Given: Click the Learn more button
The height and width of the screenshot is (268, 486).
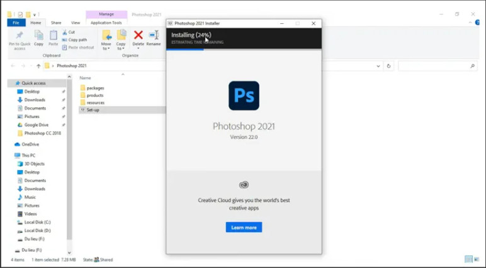Looking at the screenshot, I should point(244,227).
